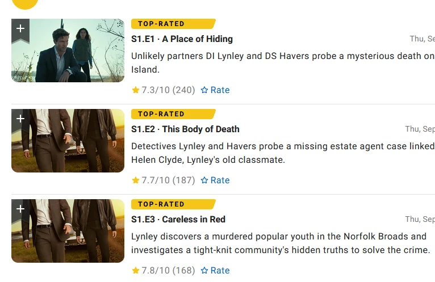Add A Place of Hiding to watchlist
Viewport: 435px width, 282px height.
[x=20, y=30]
